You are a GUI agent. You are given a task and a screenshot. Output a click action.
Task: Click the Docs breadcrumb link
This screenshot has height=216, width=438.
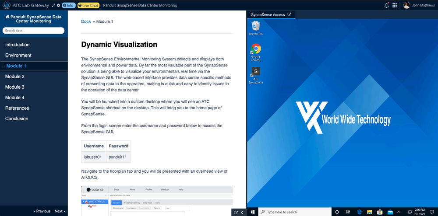pos(86,21)
